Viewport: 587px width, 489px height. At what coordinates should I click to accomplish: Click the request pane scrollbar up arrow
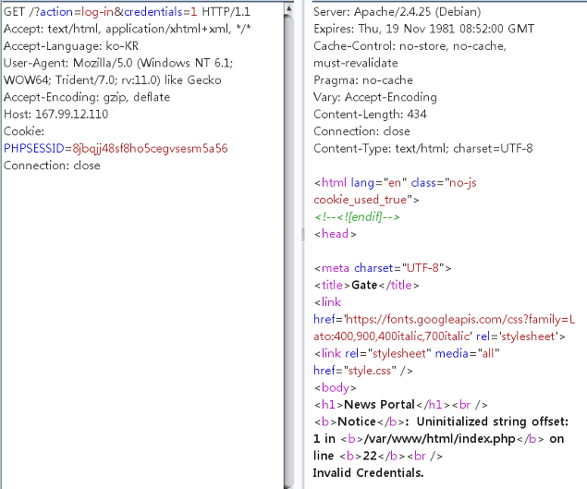288,8
